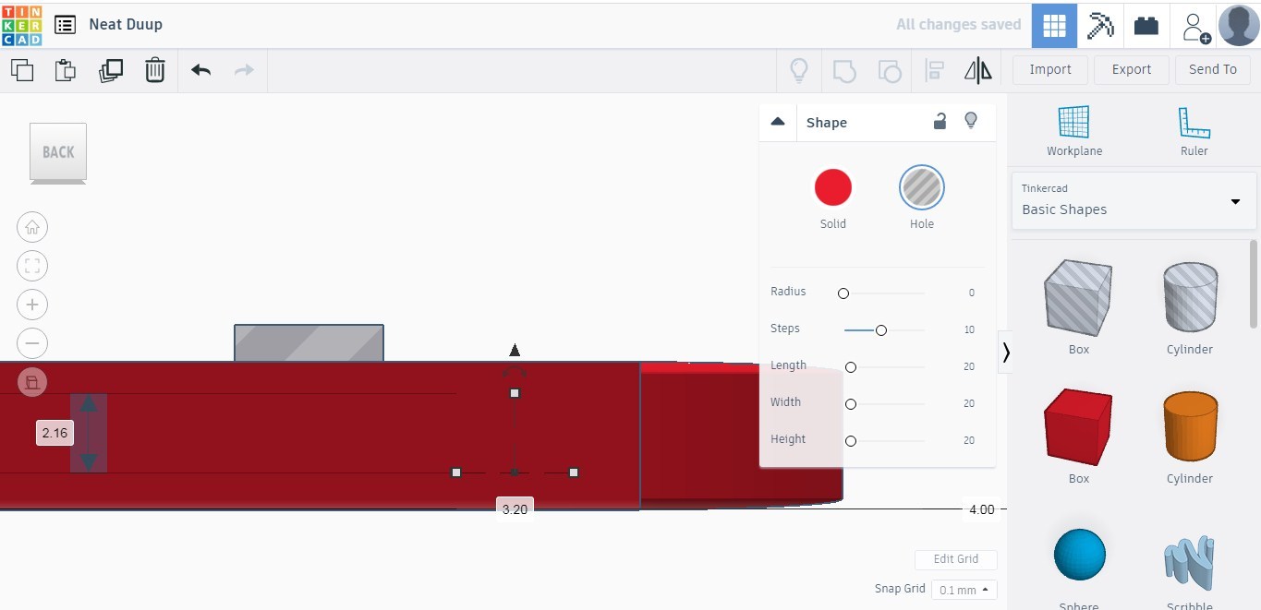This screenshot has width=1261, height=610.
Task: Invite a collaborator with add-person icon
Action: coord(1196,27)
